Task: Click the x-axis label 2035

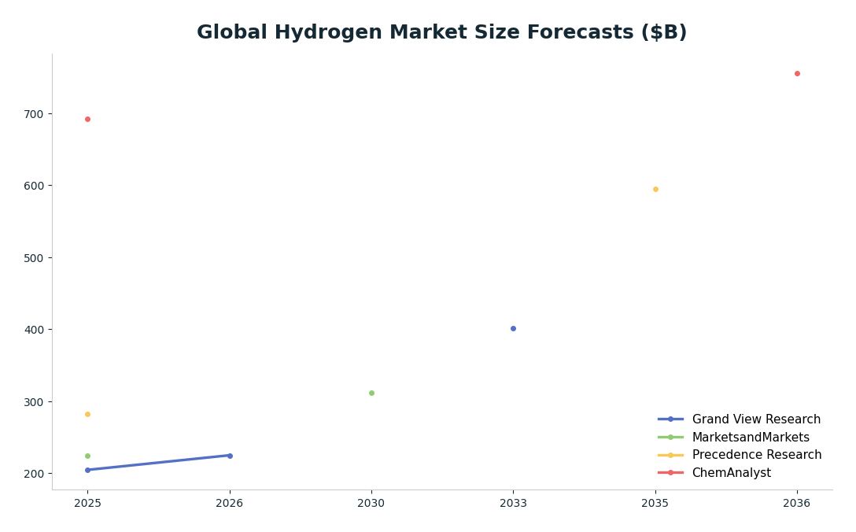Action: [655, 503]
